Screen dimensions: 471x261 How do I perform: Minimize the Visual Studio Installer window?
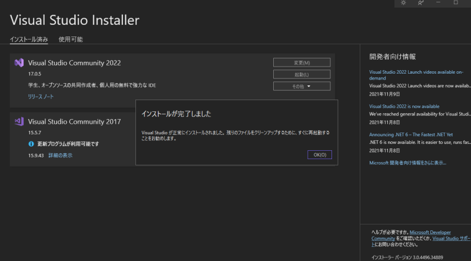[438, 3]
